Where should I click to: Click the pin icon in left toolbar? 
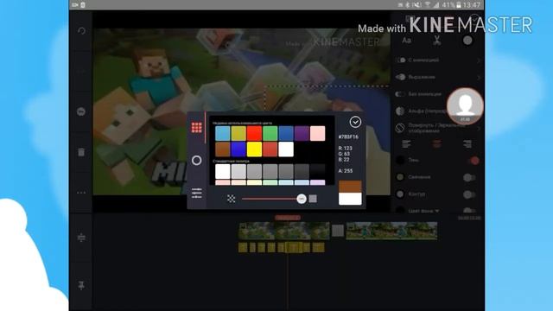coord(81,285)
